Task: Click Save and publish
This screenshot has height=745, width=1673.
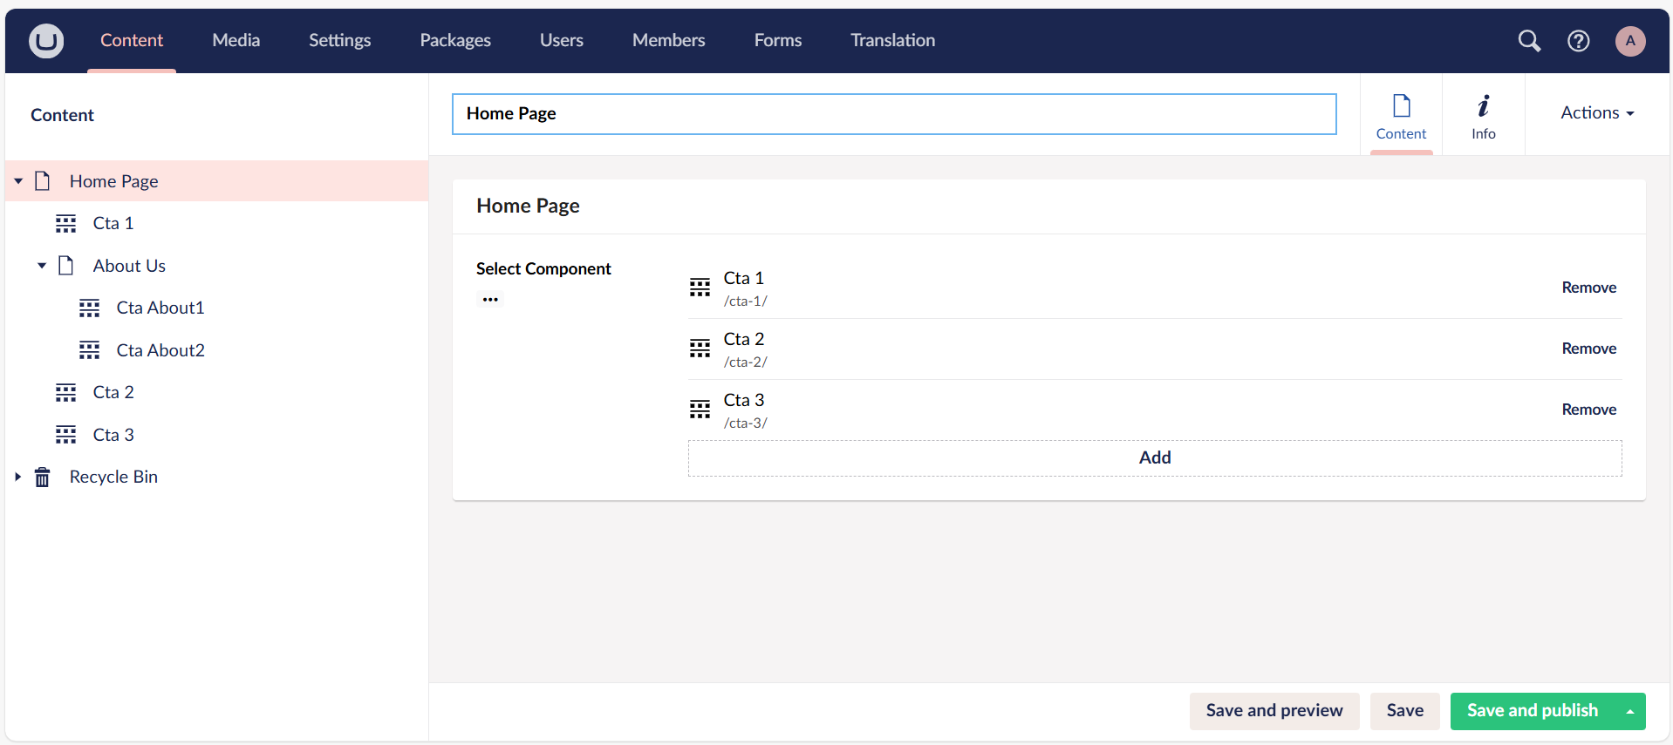Action: pos(1533,711)
